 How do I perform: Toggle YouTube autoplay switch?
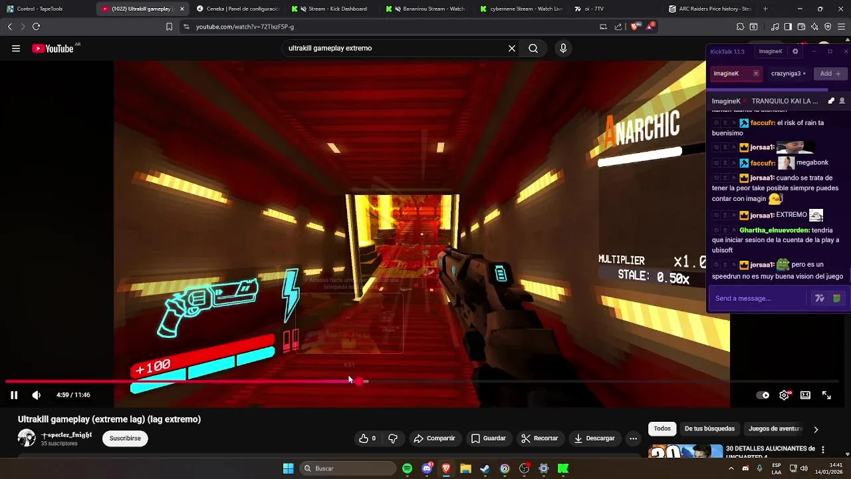(x=763, y=395)
